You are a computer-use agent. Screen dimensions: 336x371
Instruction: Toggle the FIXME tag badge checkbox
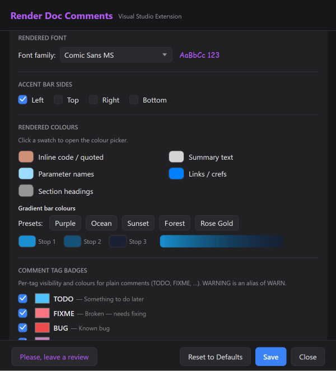pos(23,313)
